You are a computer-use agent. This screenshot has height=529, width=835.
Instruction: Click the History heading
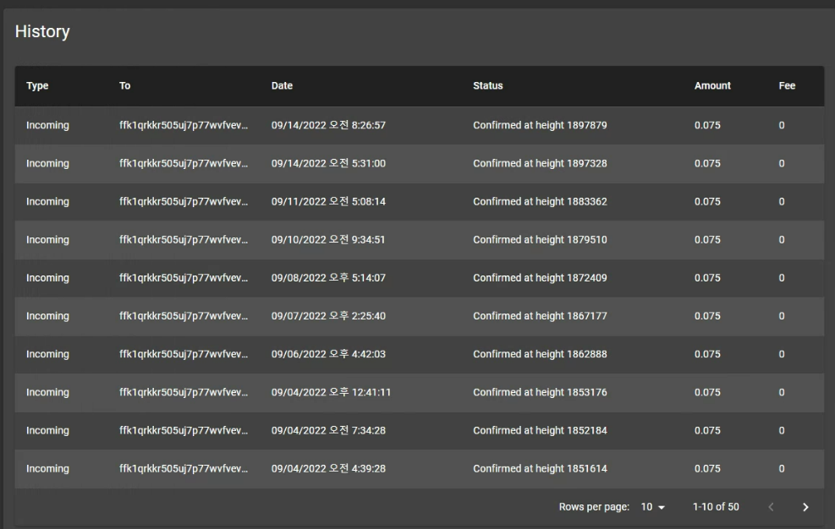tap(42, 31)
